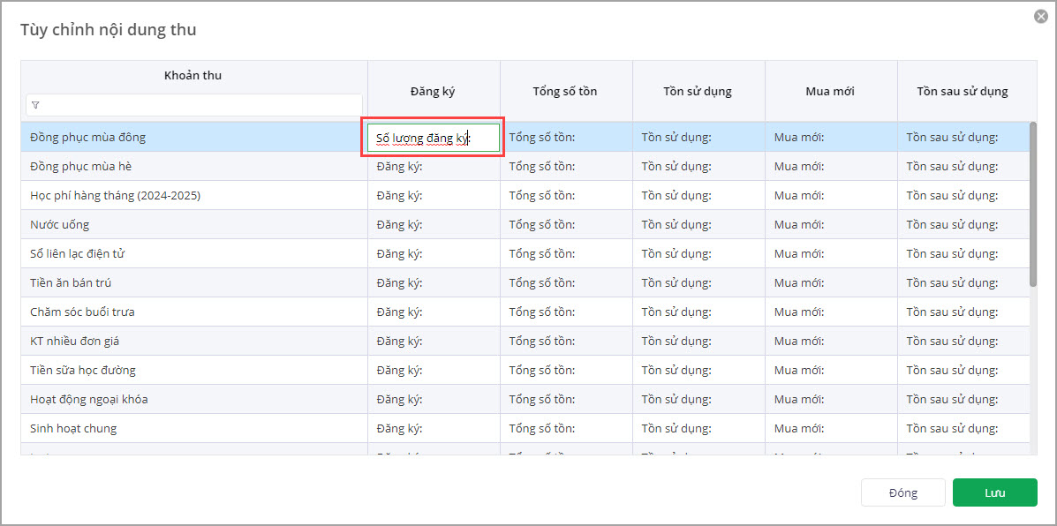Click the Đóng button
The image size is (1057, 526).
902,492
